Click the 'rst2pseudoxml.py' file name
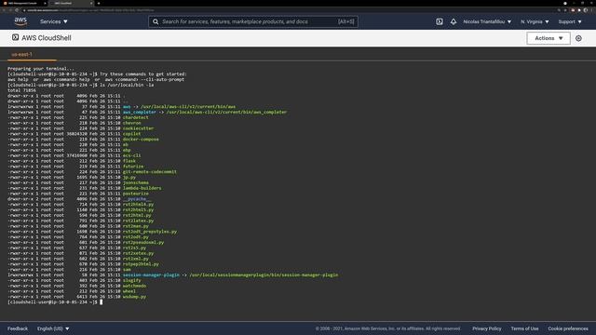This screenshot has width=596, height=335. (143, 242)
